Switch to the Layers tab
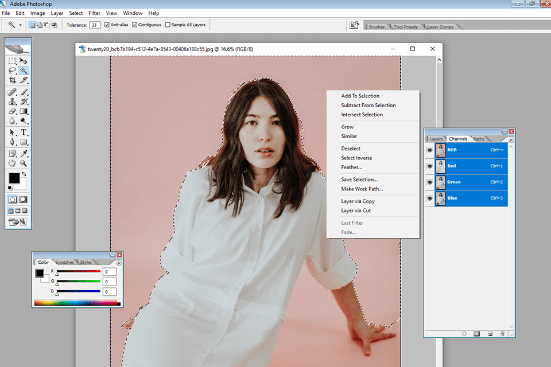Screen dimensions: 551x367 pos(436,139)
